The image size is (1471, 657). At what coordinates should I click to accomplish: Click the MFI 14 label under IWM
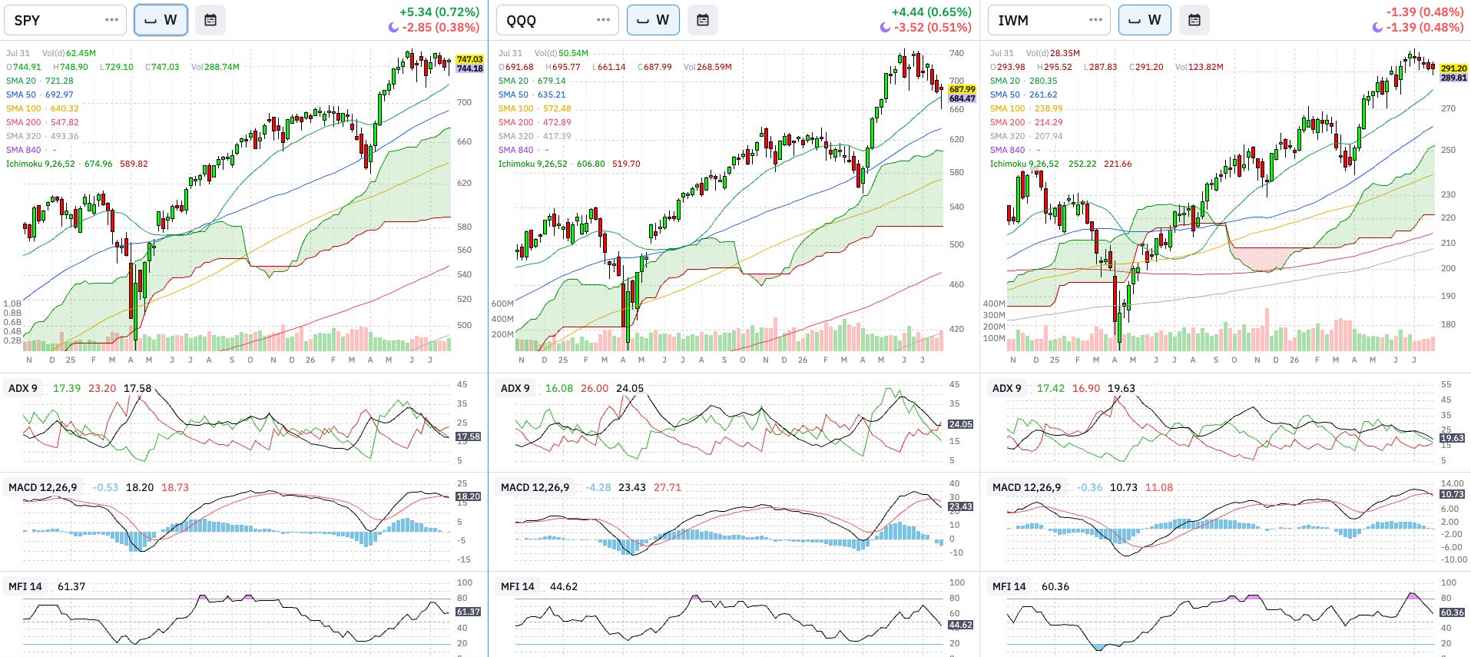click(x=1009, y=586)
